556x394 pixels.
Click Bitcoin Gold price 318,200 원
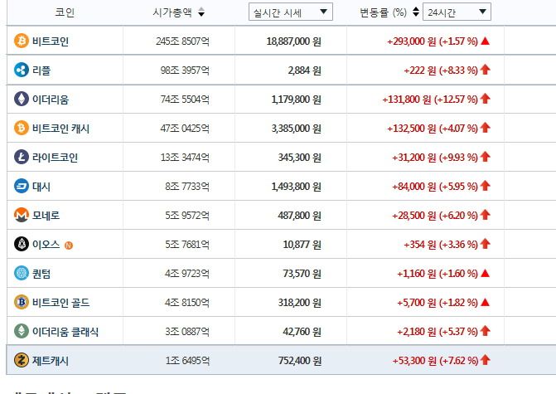coord(300,303)
